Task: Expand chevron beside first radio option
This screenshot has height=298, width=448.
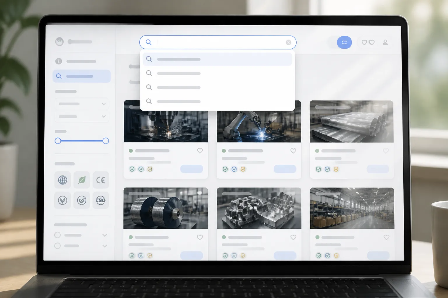Action: pos(105,235)
